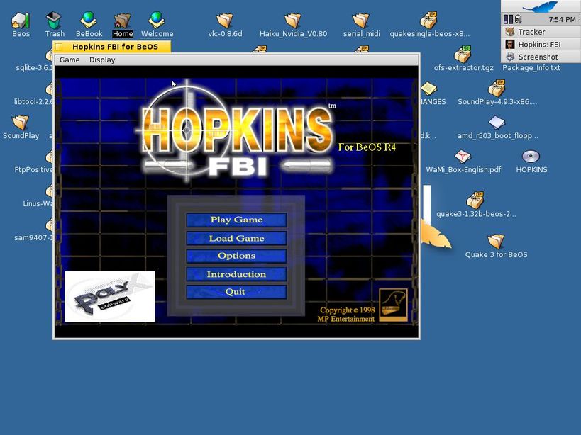
Task: Select the Quake 3 for BeOS folder
Action: (496, 242)
